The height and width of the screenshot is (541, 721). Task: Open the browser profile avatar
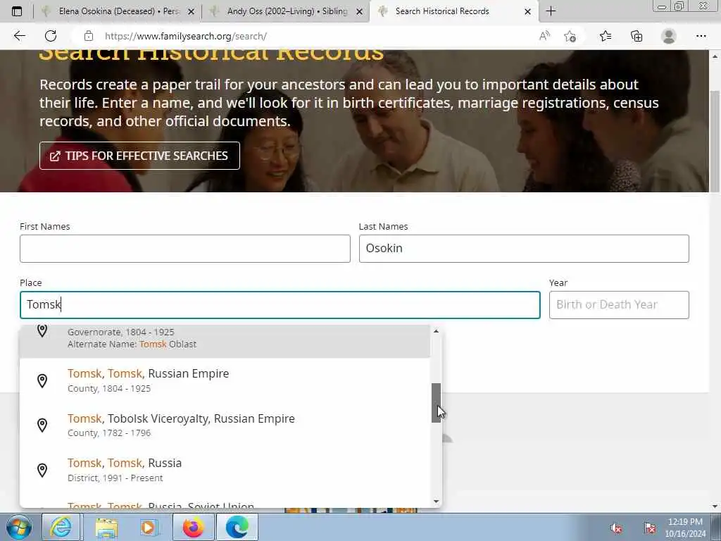point(669,36)
